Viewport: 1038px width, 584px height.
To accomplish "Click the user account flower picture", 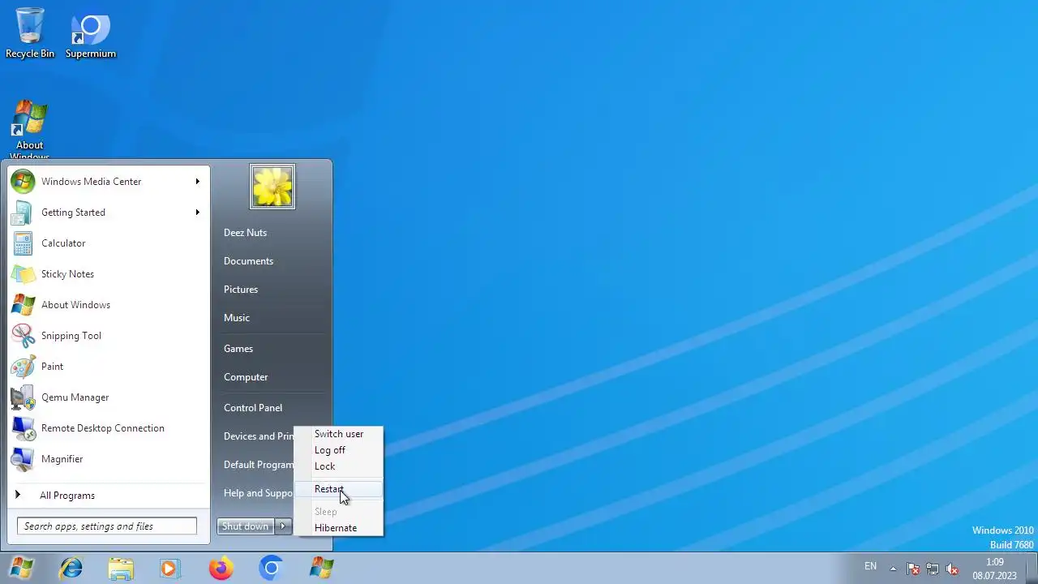I will click(x=272, y=187).
